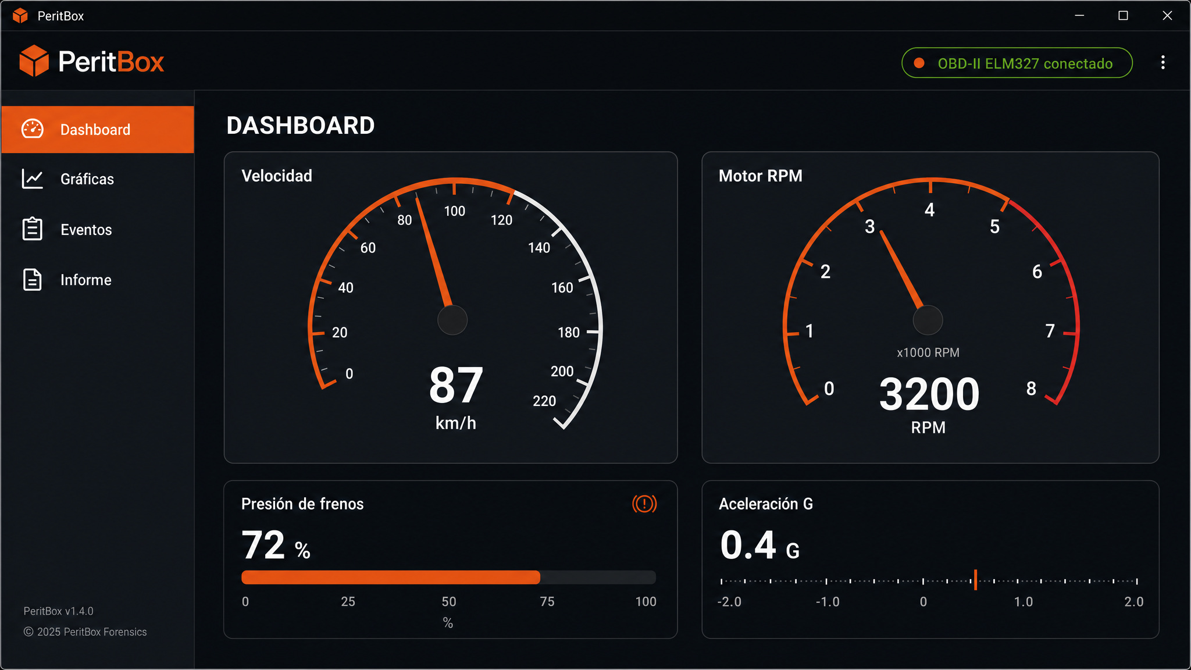This screenshot has width=1191, height=670.
Task: Click the Velocidad card title
Action: point(277,176)
